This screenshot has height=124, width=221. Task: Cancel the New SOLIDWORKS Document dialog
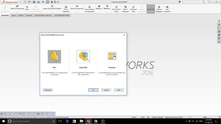pyautogui.click(x=106, y=90)
